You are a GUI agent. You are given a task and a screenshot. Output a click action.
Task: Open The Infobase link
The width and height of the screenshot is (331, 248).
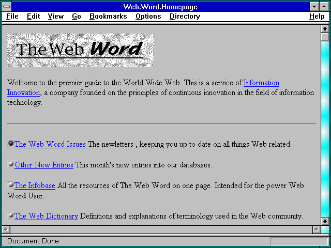[35, 185]
